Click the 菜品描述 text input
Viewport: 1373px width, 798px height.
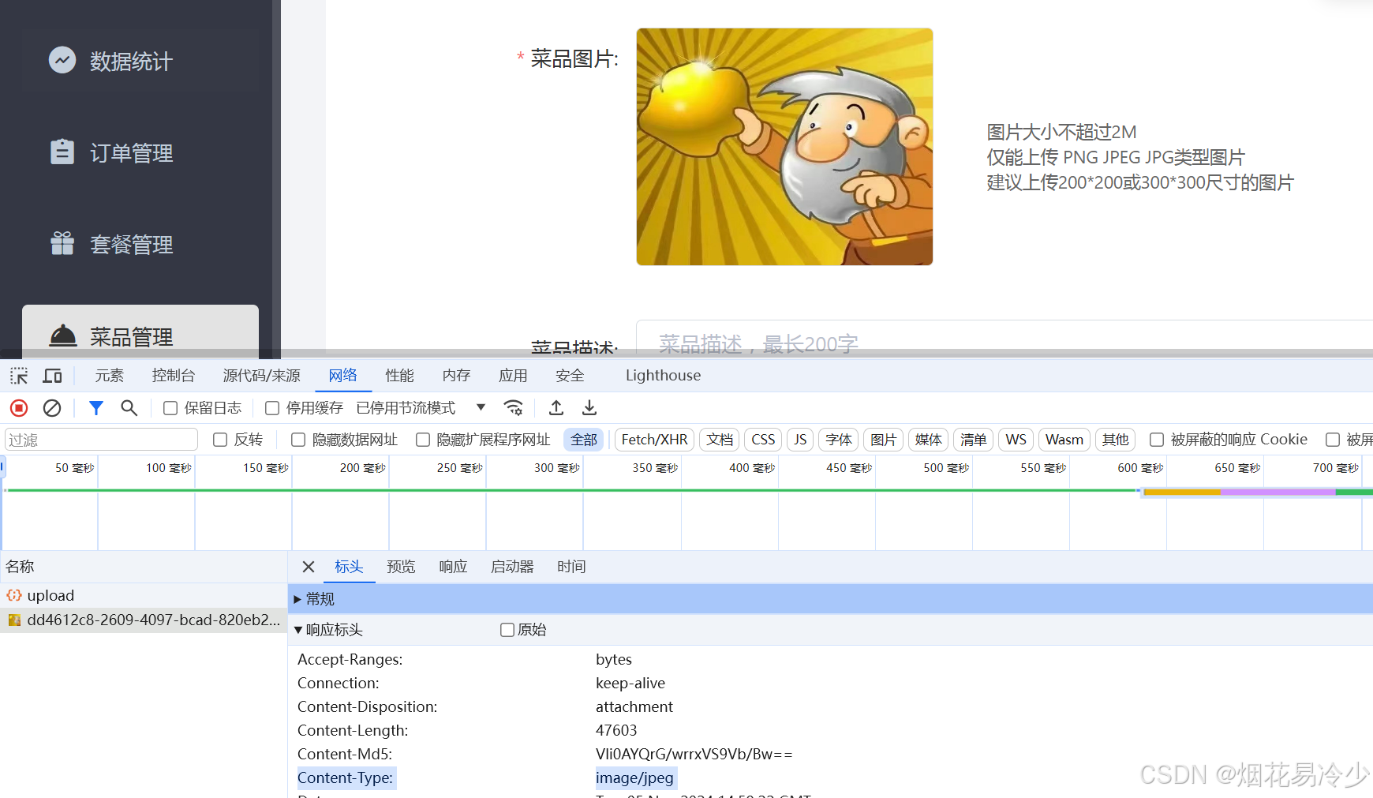pos(1004,339)
